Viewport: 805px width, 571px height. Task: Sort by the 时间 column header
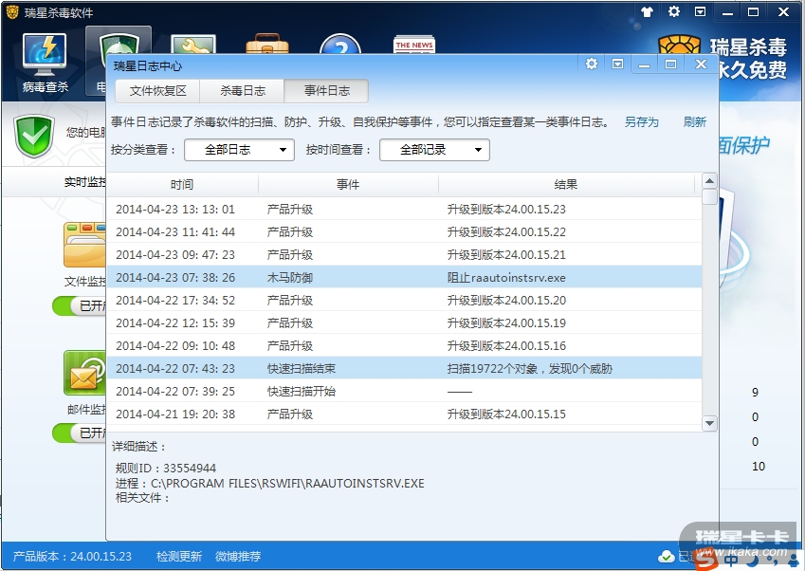point(182,185)
